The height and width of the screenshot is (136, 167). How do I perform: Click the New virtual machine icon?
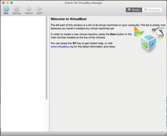6,9
